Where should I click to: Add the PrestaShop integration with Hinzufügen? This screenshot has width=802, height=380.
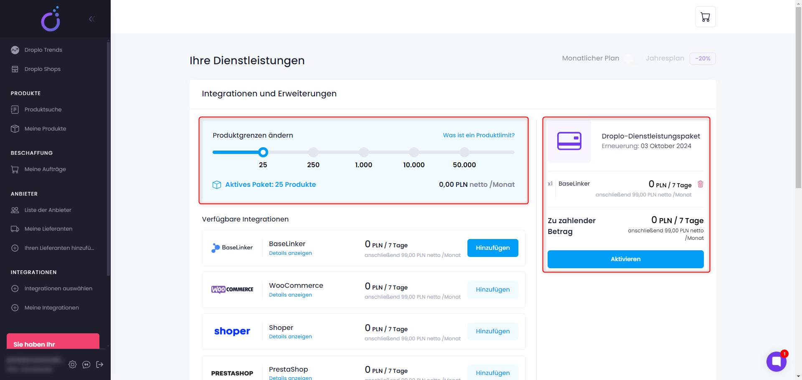coord(492,373)
